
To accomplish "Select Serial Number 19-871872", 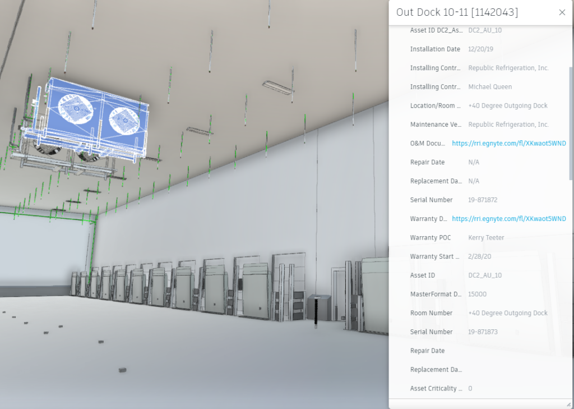I will (x=484, y=200).
